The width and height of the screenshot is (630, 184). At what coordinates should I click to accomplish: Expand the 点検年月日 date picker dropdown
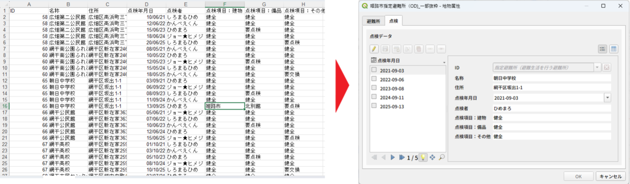point(607,98)
